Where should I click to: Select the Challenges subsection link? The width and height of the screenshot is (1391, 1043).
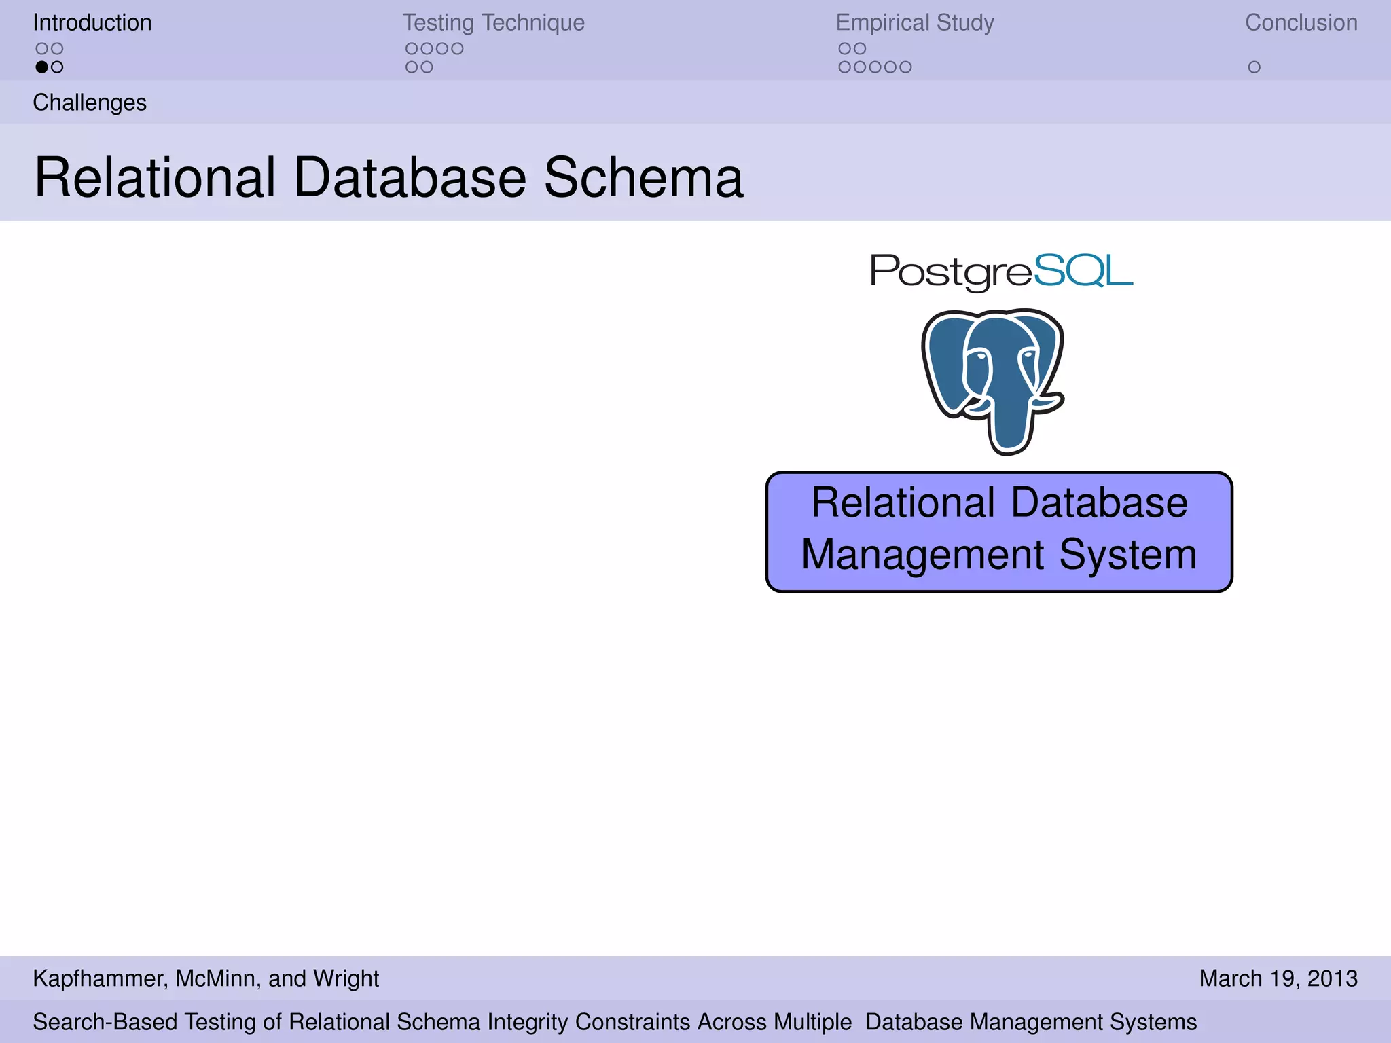click(90, 103)
